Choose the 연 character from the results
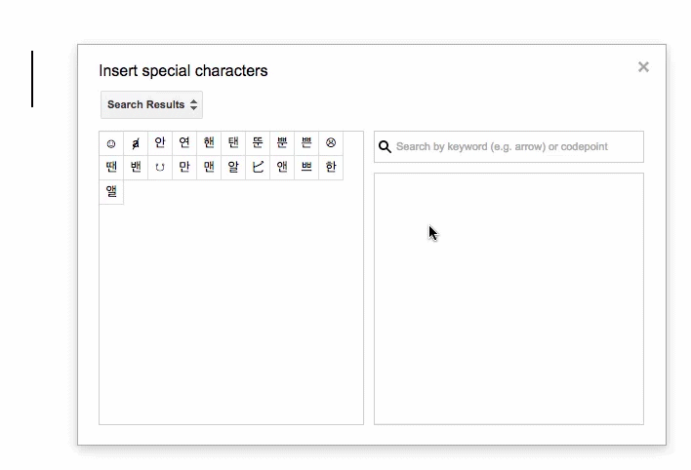This screenshot has width=691, height=470. click(184, 143)
